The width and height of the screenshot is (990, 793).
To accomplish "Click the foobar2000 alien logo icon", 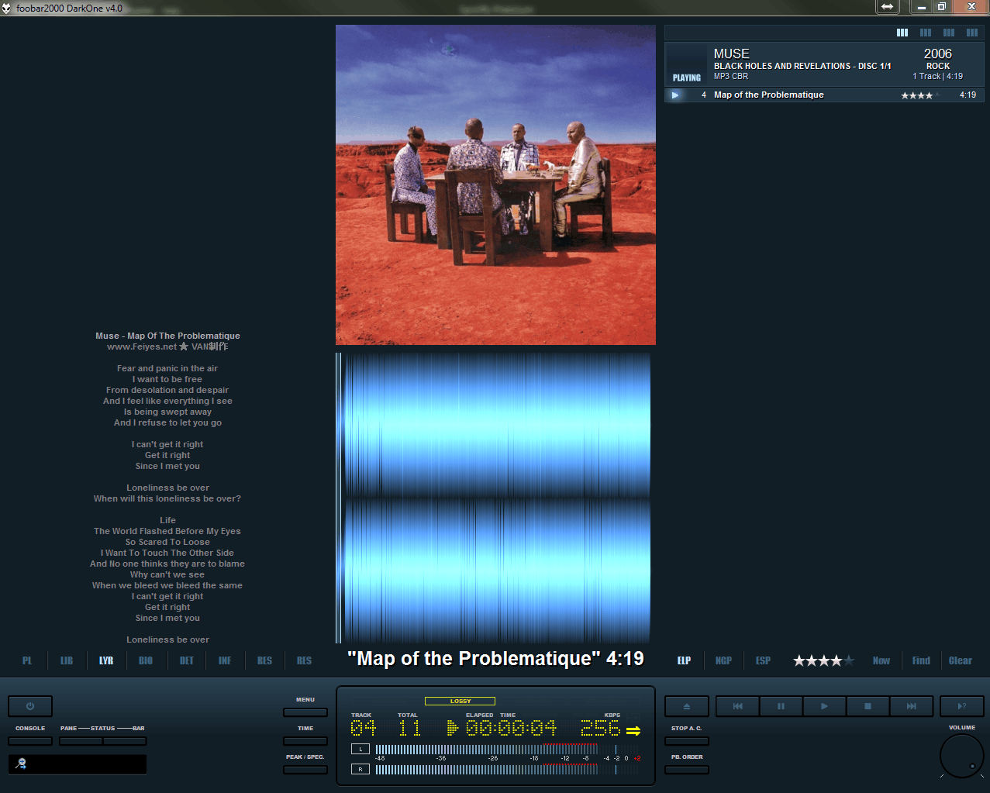I will click(7, 8).
